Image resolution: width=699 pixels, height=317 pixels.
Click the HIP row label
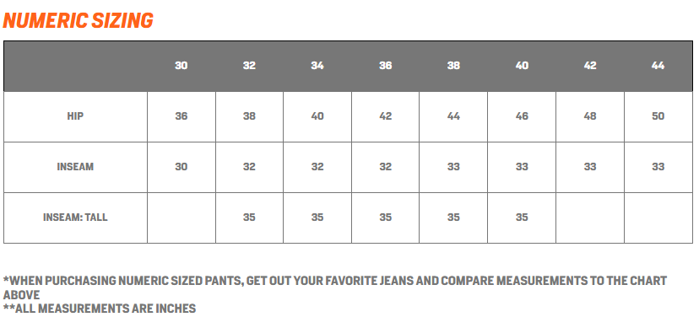point(75,116)
